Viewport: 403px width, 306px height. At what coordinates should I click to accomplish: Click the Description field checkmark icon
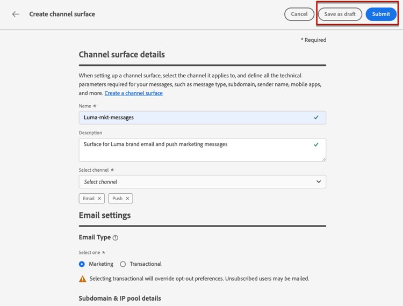click(316, 144)
